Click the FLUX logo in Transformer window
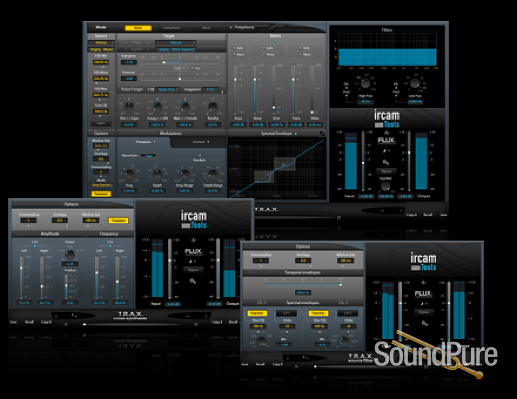 (x=386, y=141)
